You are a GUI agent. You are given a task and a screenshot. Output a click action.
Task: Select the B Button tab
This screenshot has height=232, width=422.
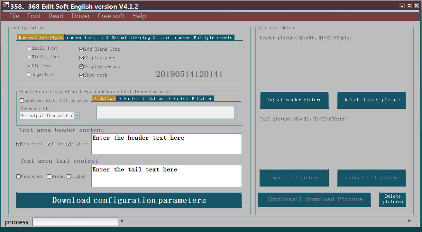pos(129,98)
